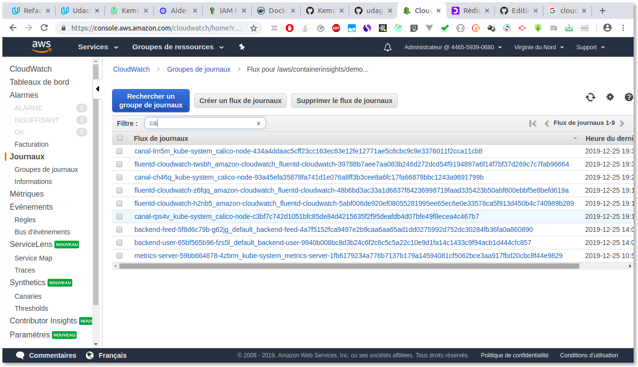Open Métriques in the sidebar
This screenshot has height=367, width=638.
click(x=27, y=194)
